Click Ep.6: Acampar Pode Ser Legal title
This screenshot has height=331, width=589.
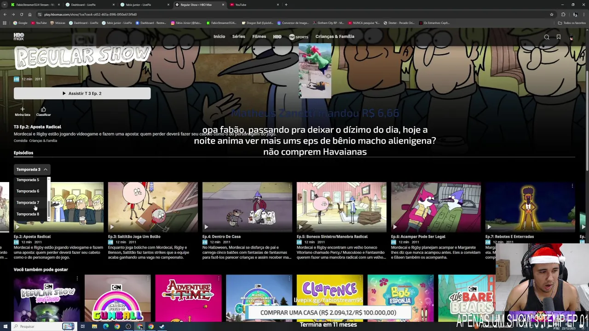point(418,236)
